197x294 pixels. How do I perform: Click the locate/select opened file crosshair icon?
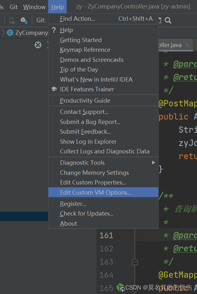coord(38,45)
